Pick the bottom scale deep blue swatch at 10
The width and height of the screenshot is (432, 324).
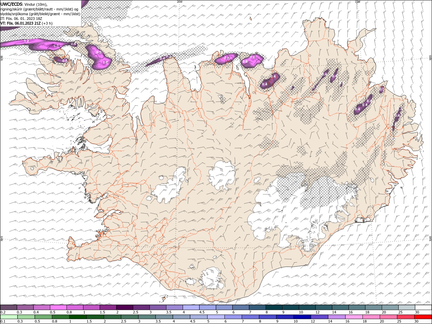pos(302,317)
